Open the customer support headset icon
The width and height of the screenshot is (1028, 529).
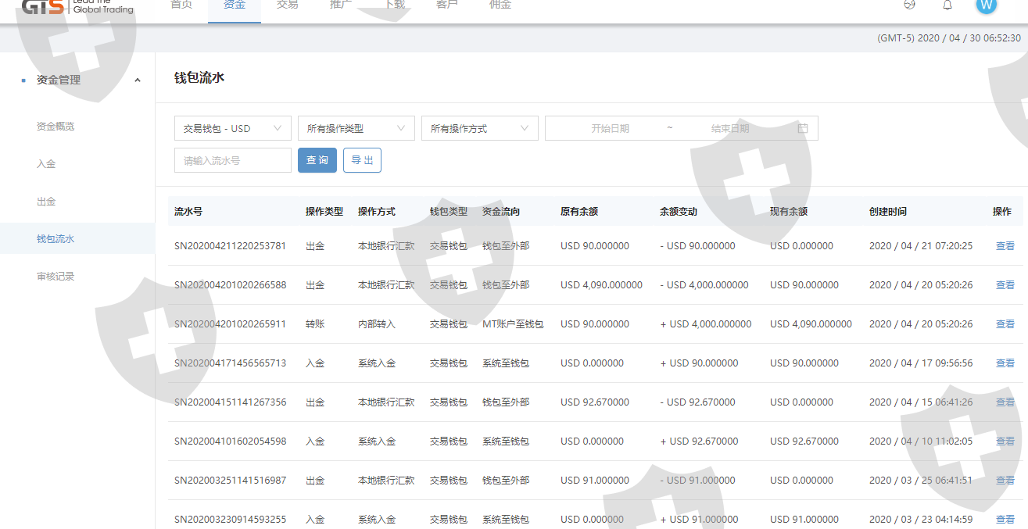[909, 5]
